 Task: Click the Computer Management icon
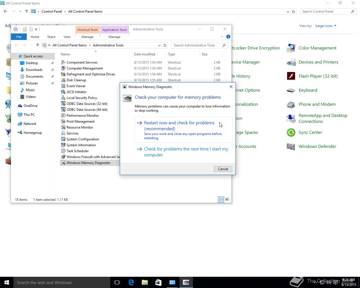(x=63, y=68)
